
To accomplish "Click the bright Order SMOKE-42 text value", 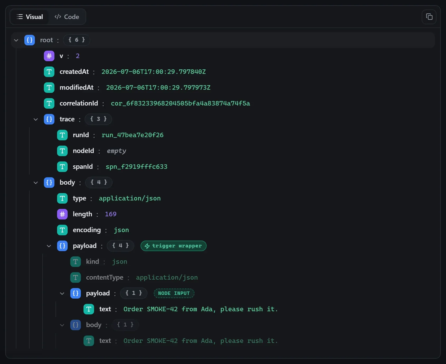I will (x=201, y=309).
